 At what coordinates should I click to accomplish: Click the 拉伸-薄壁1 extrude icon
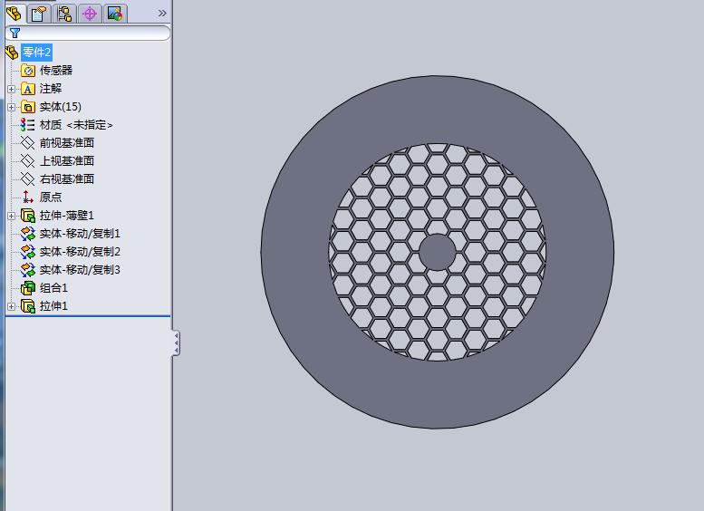28,216
